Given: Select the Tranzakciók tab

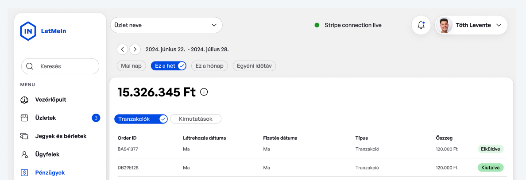Looking at the screenshot, I should [141, 119].
